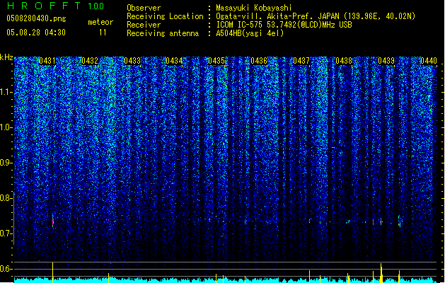The image size is (445, 283).
Task: Click the Receiving antenna field label
Action: tap(163, 33)
